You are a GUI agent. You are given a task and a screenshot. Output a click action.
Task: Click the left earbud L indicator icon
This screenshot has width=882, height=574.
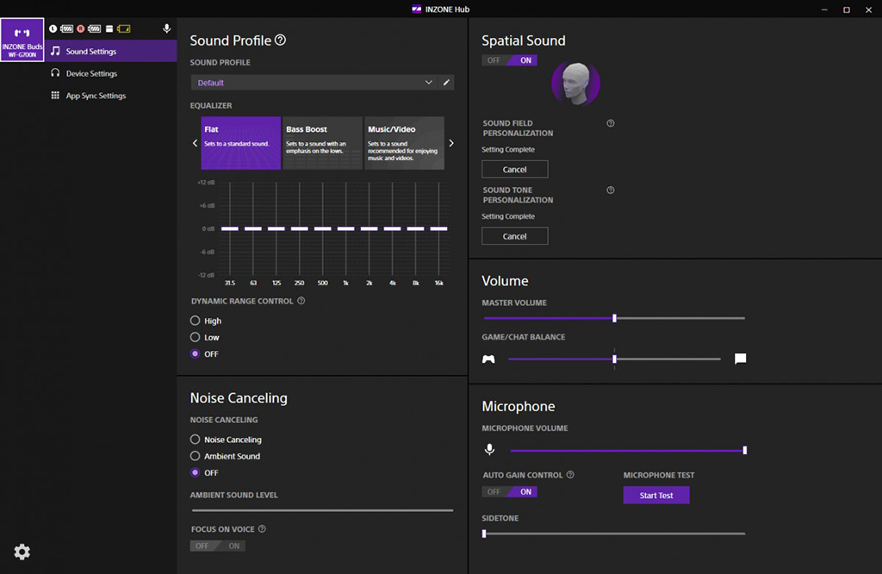point(53,28)
